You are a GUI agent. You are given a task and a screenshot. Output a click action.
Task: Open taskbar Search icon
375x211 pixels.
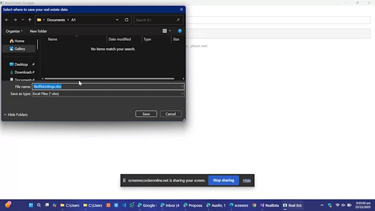tap(39, 205)
